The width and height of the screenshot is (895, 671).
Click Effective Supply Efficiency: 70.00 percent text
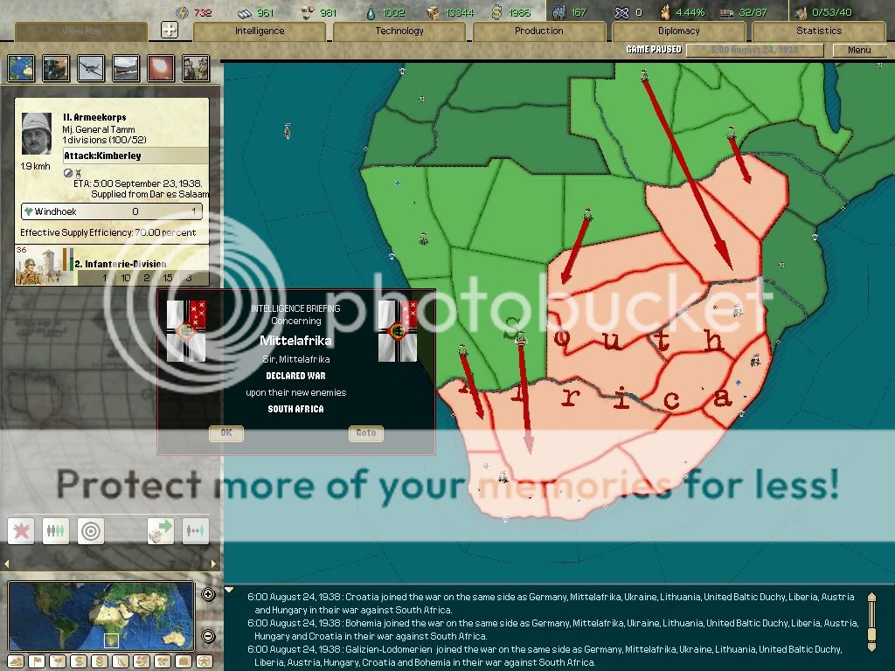point(108,232)
